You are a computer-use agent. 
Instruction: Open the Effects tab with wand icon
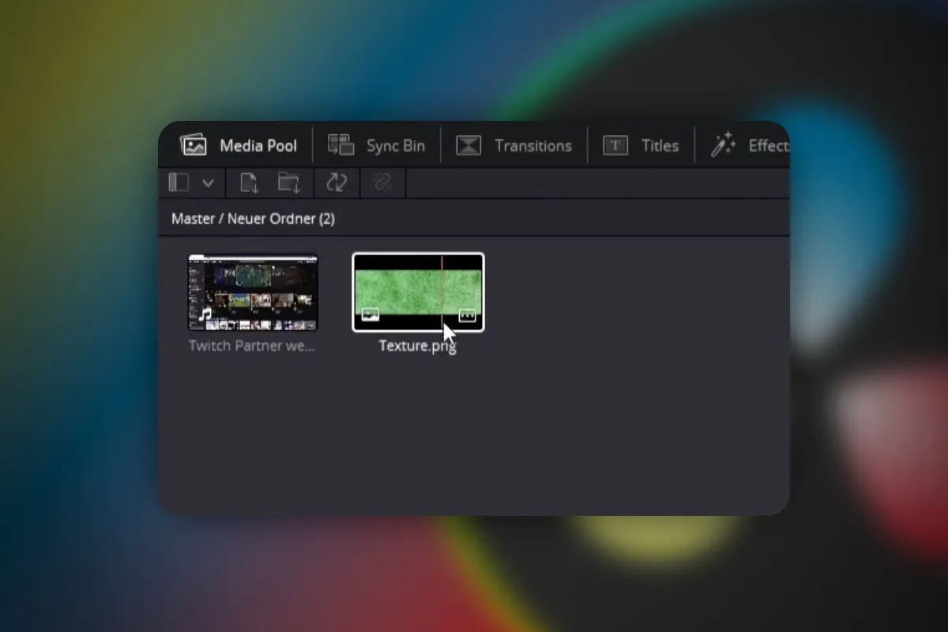tap(749, 145)
